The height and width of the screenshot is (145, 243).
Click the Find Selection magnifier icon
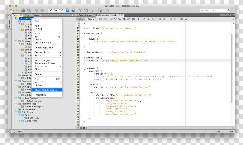[119, 19]
